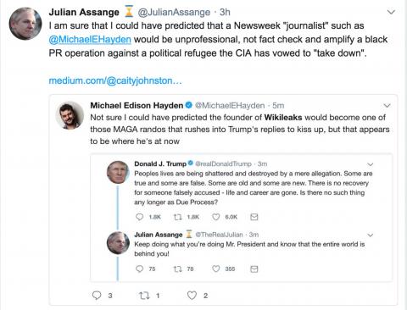Expand @TheRealJulian tweet options chevron
407x310 pixels.
[371, 235]
